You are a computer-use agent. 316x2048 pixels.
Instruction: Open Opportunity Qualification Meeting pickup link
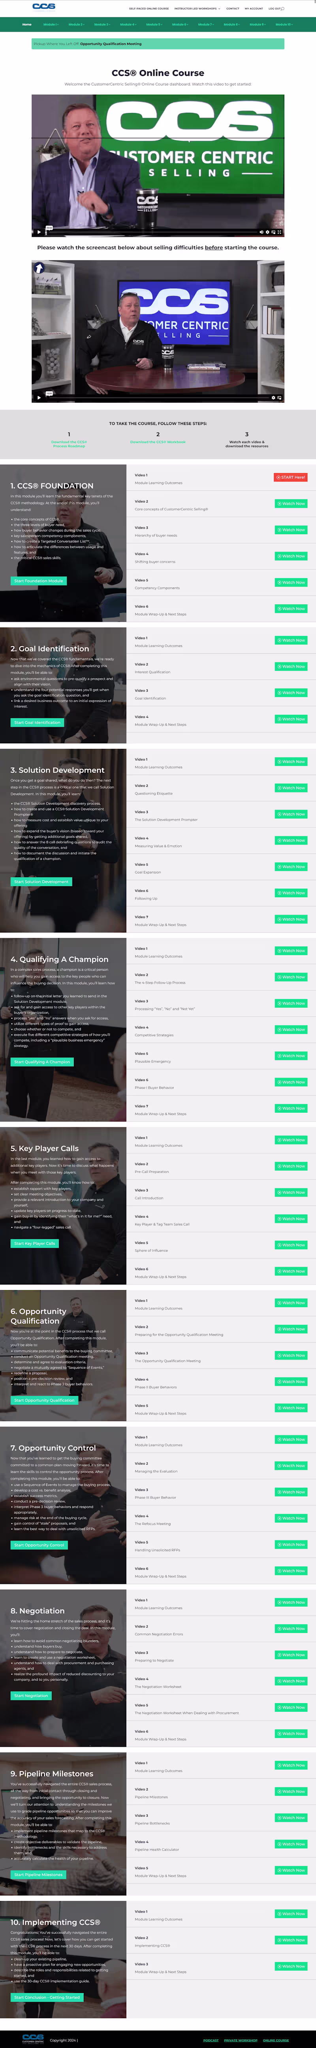click(111, 44)
